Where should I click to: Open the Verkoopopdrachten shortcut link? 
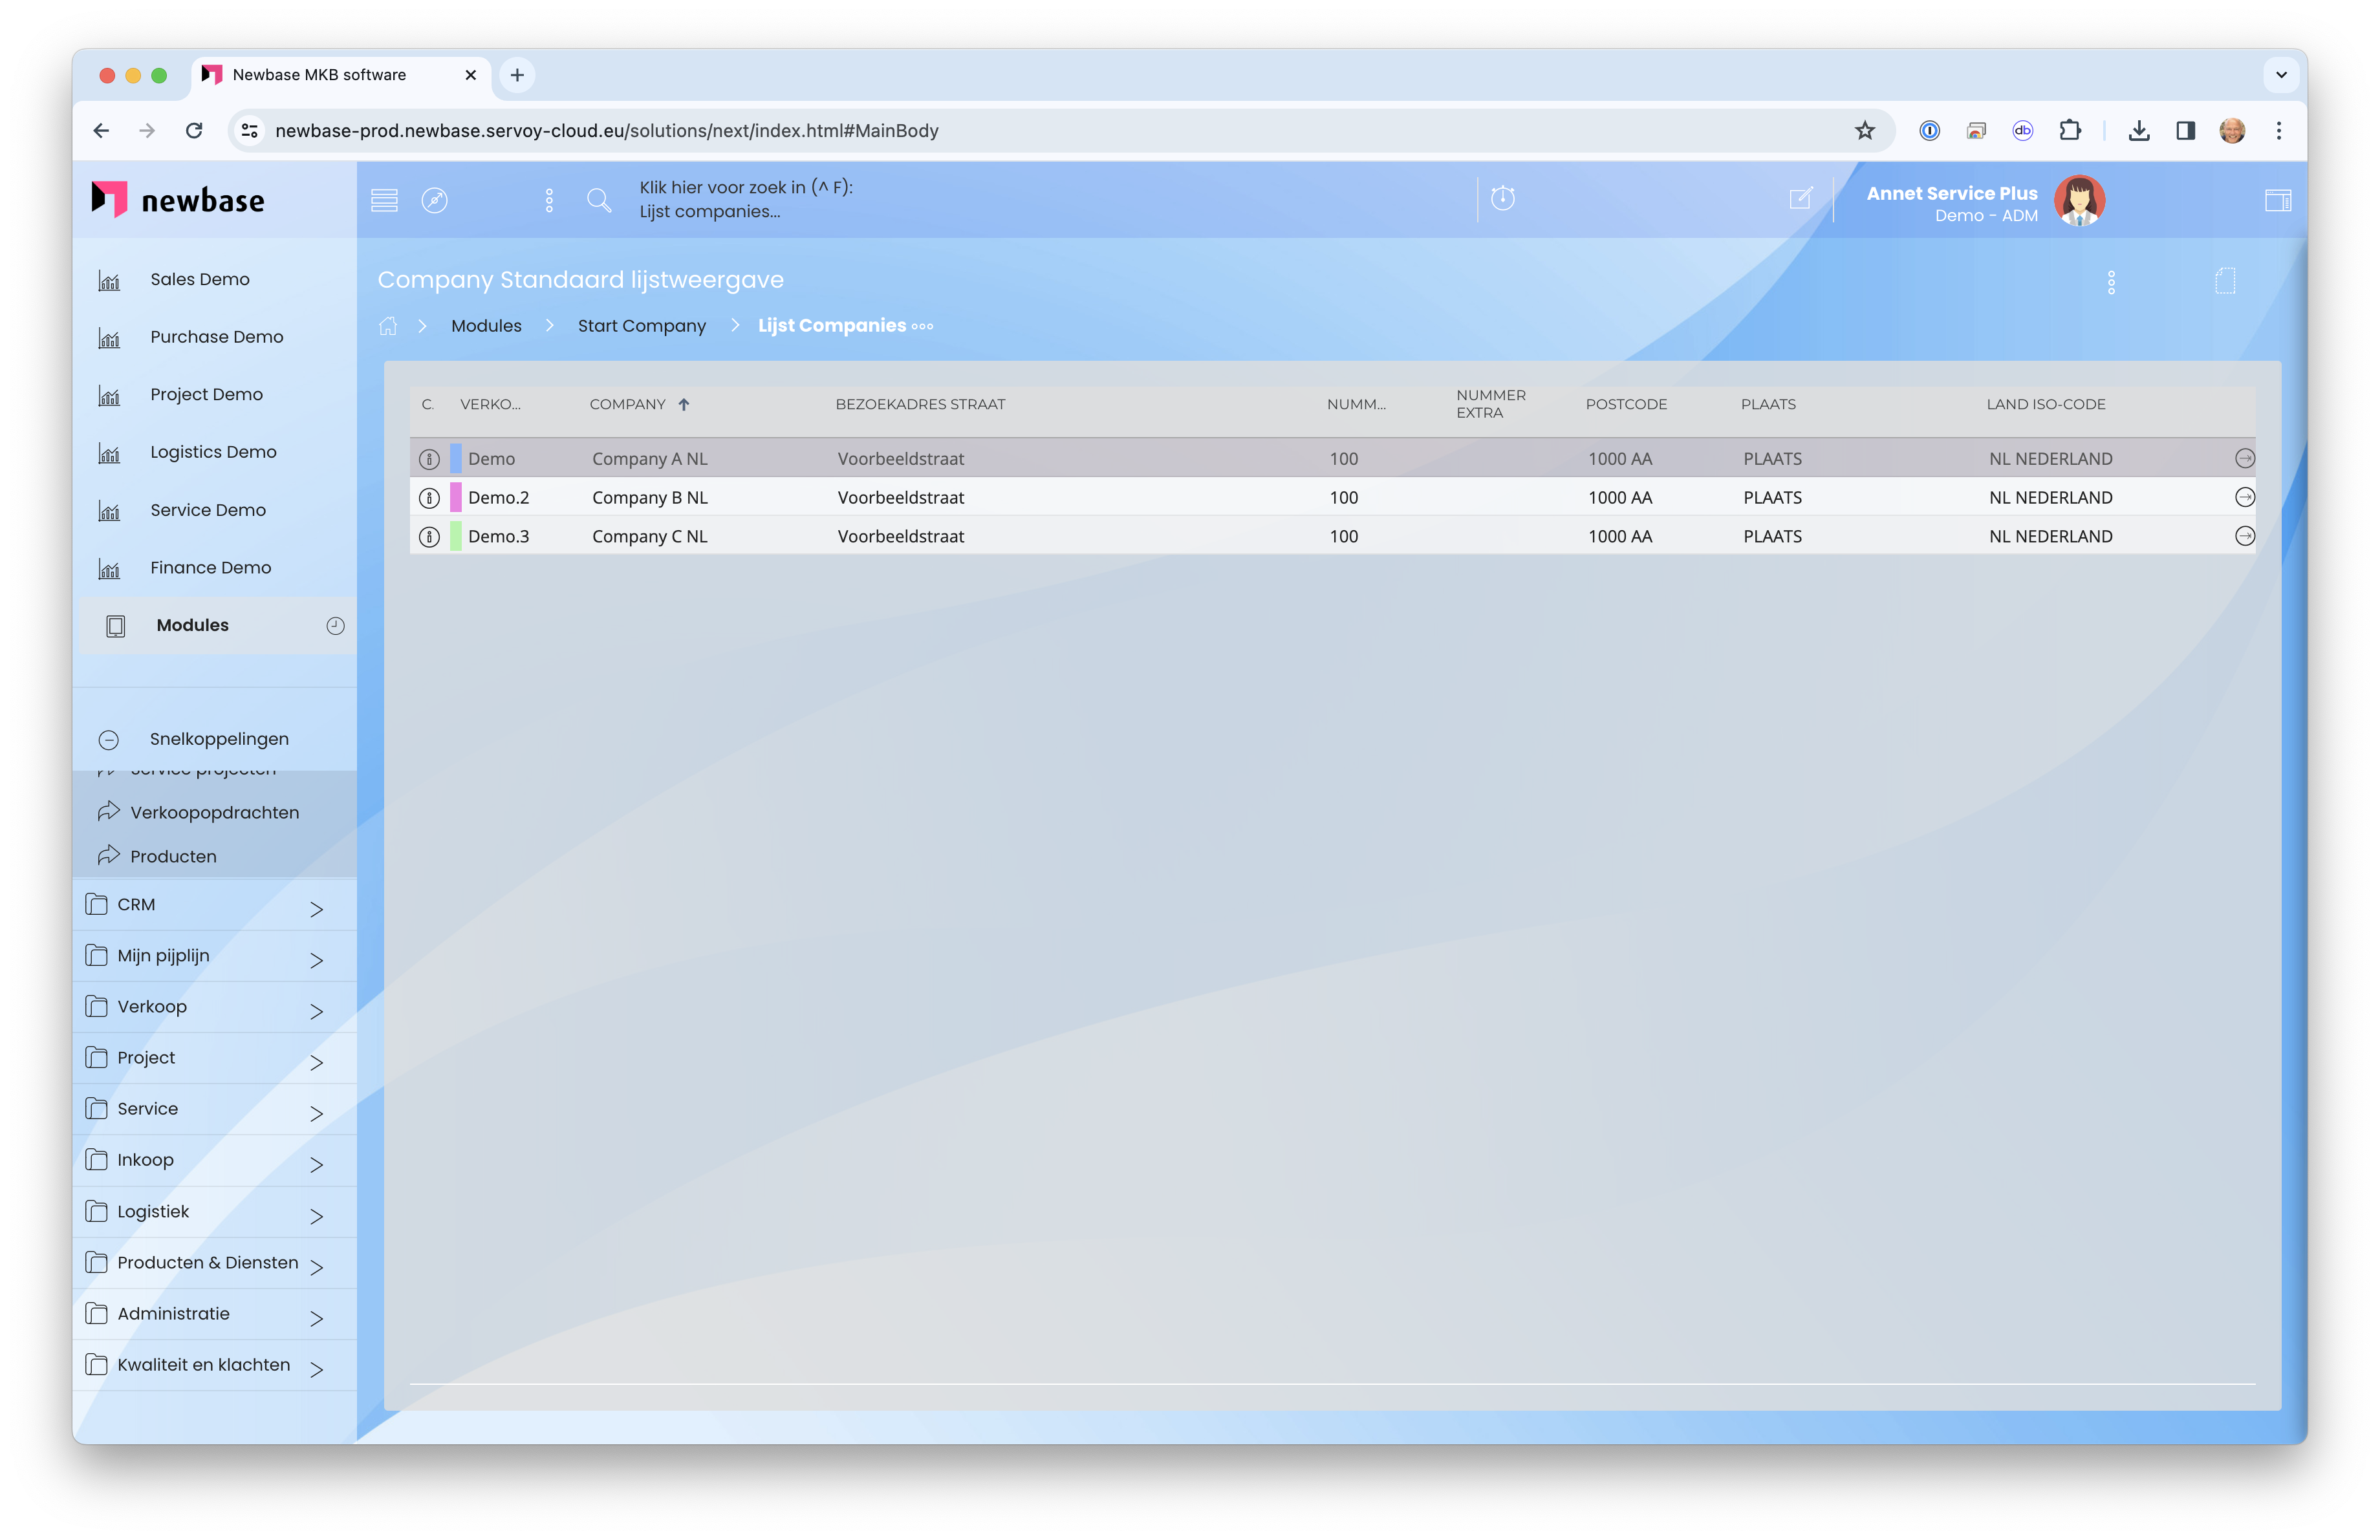tap(214, 813)
